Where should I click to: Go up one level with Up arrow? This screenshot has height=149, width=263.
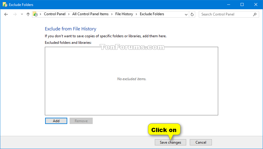[28, 14]
